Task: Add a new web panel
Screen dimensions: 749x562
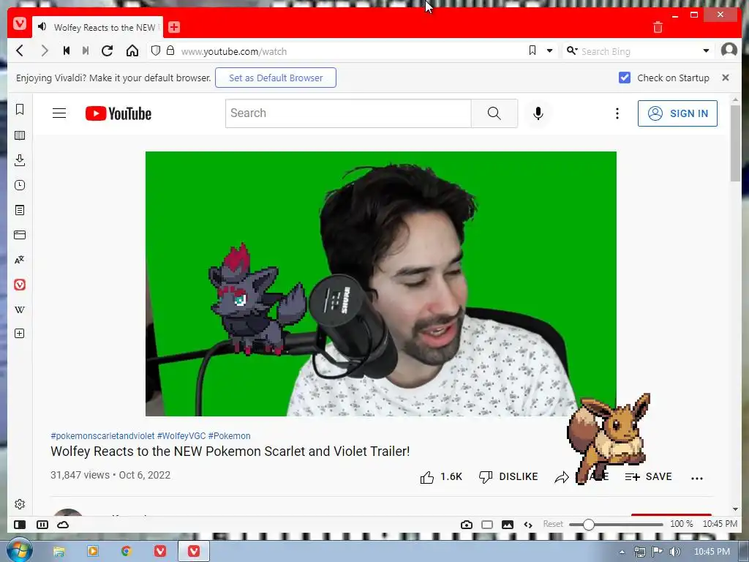Action: pos(20,334)
